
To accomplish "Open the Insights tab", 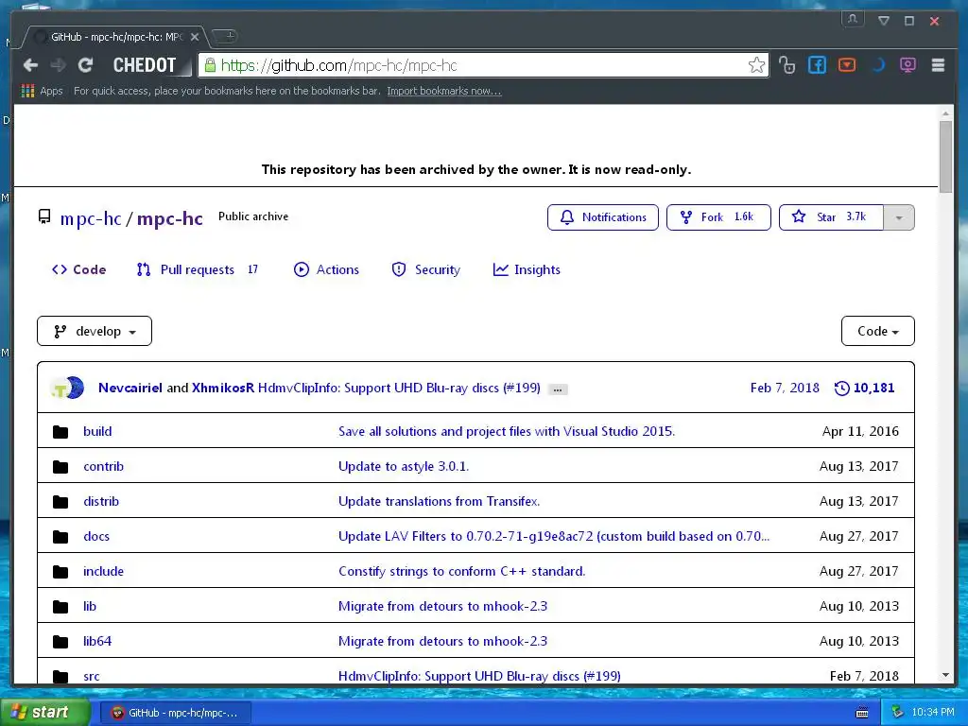I will 527,269.
